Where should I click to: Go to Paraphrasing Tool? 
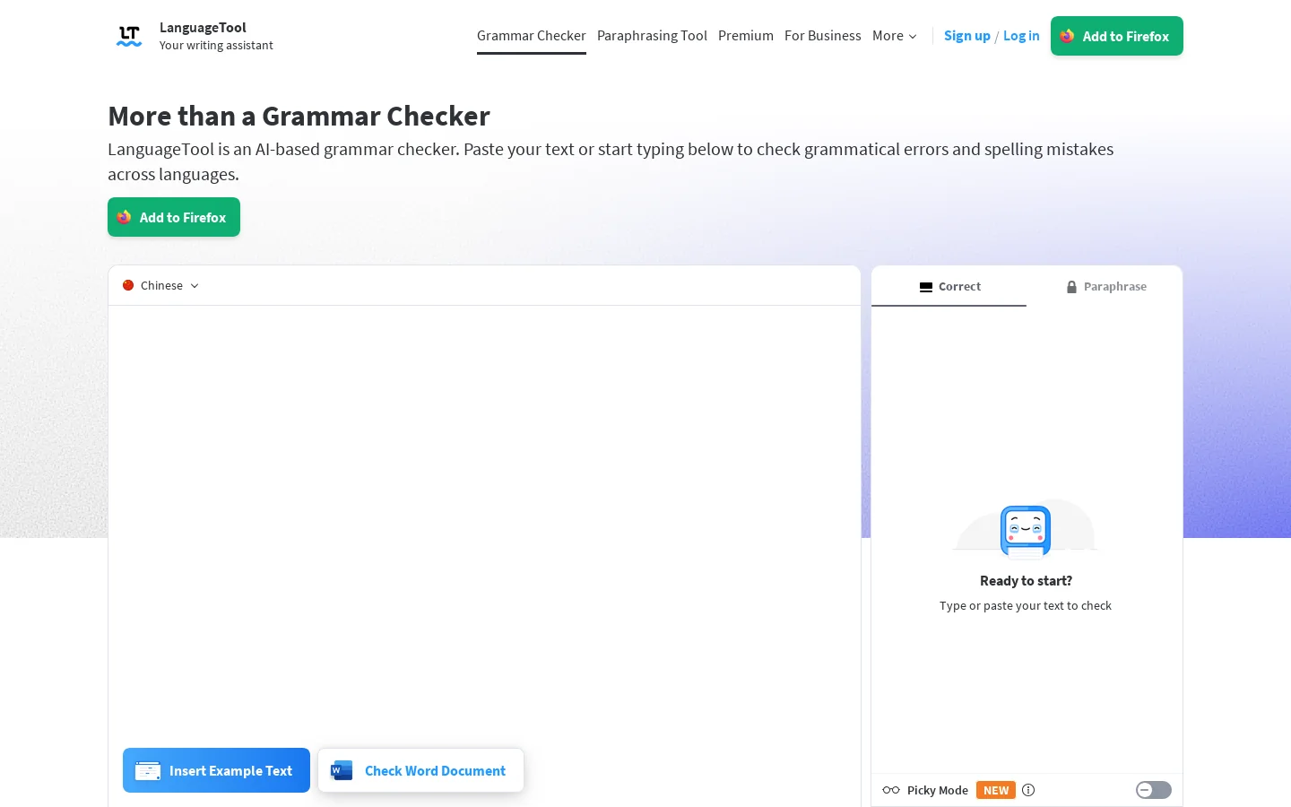point(652,36)
